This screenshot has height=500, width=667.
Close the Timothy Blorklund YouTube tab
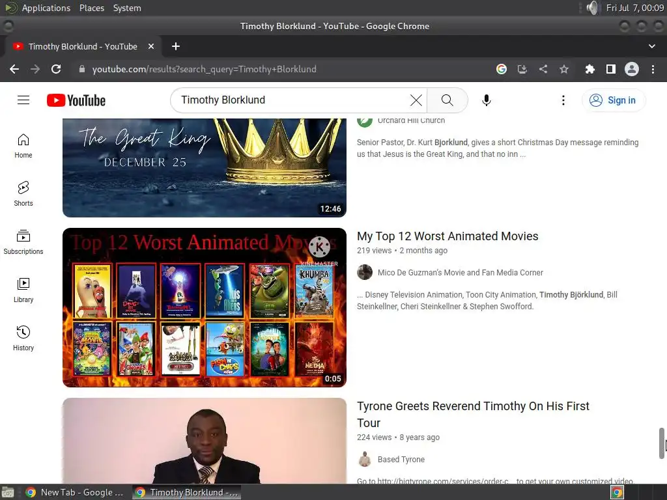pos(151,46)
